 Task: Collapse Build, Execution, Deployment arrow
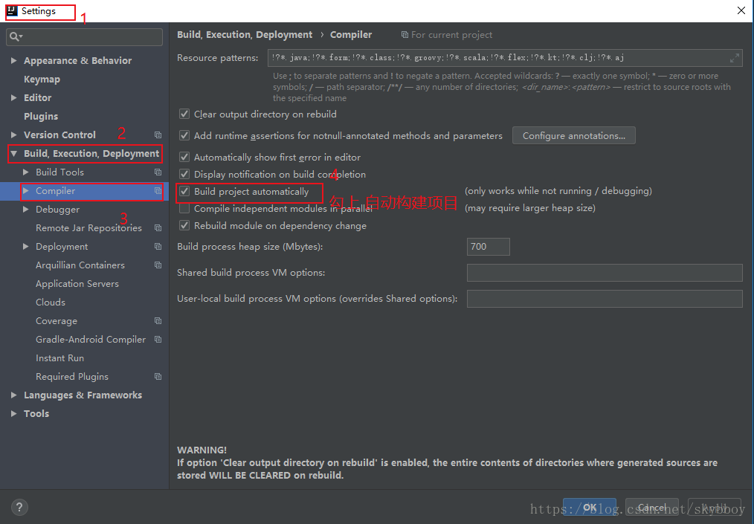tap(14, 153)
